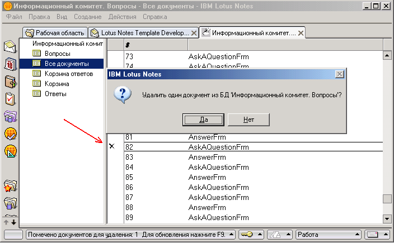Click the vertical scrollbar up arrow

tap(387, 55)
